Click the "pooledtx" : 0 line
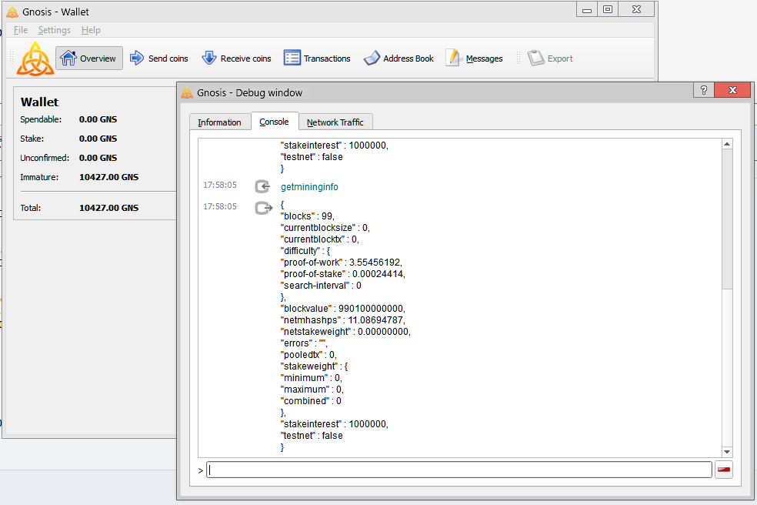757x505 pixels. 308,355
